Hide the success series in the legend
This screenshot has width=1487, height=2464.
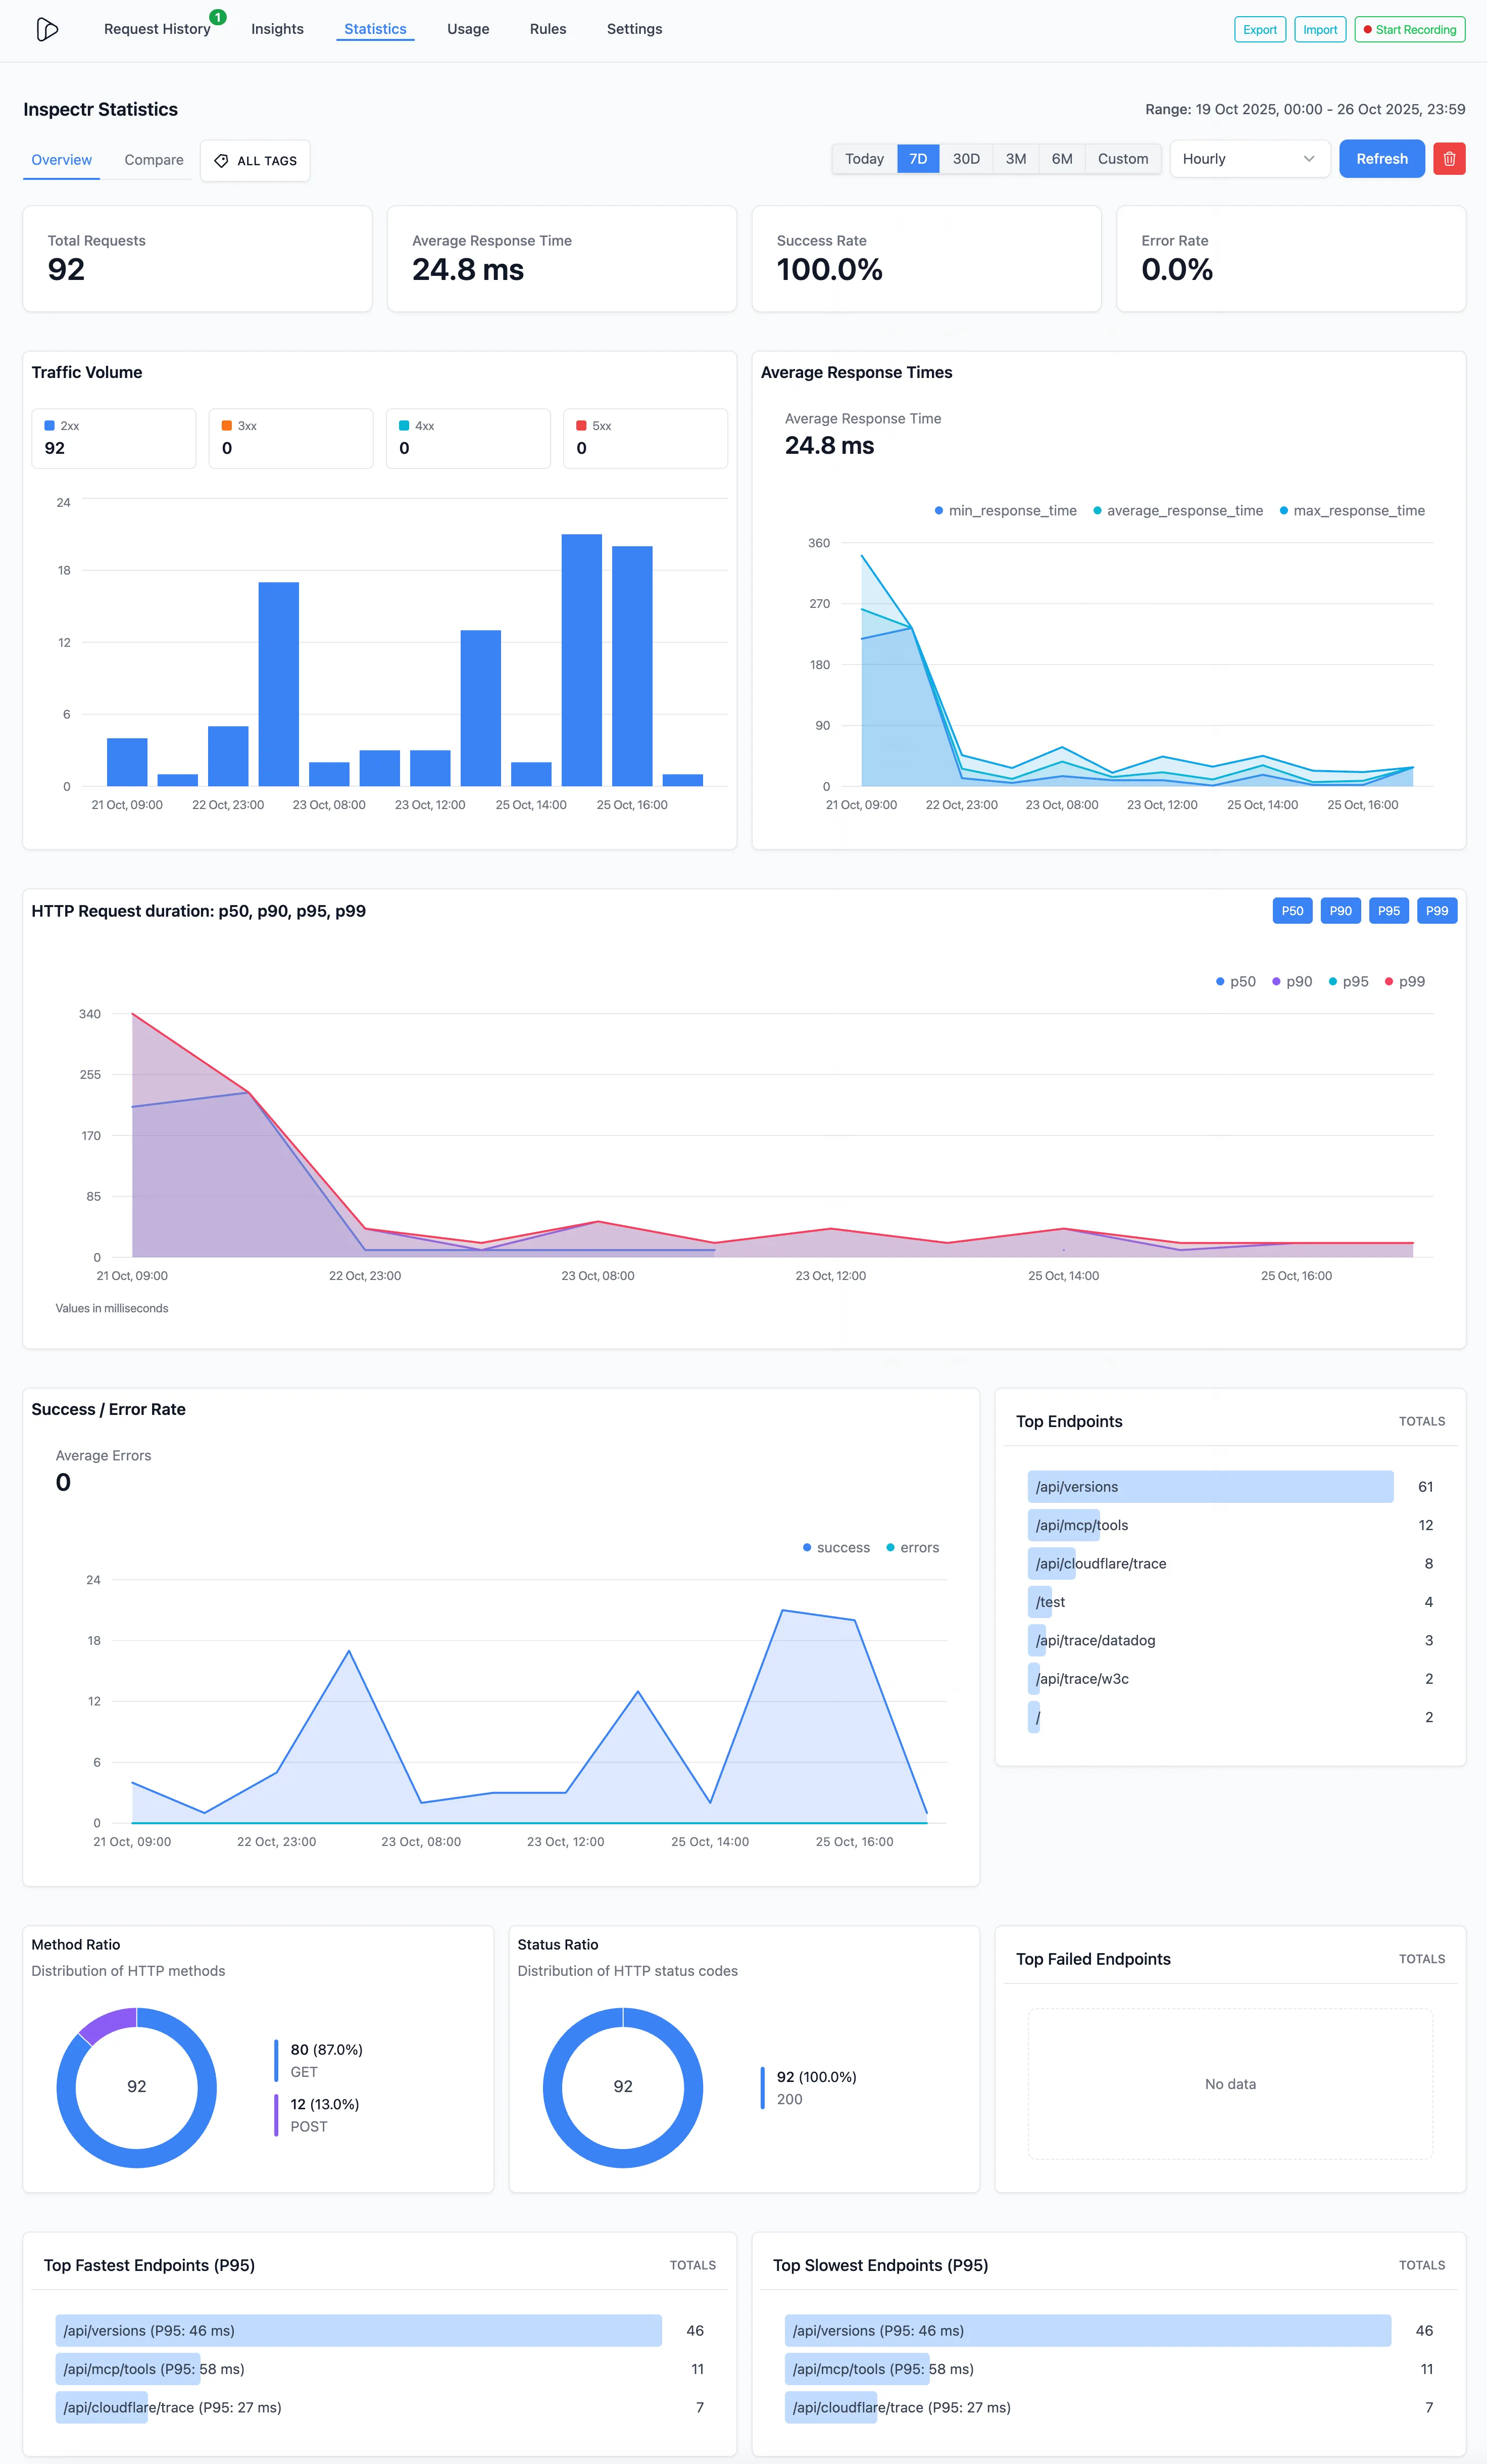[x=838, y=1547]
